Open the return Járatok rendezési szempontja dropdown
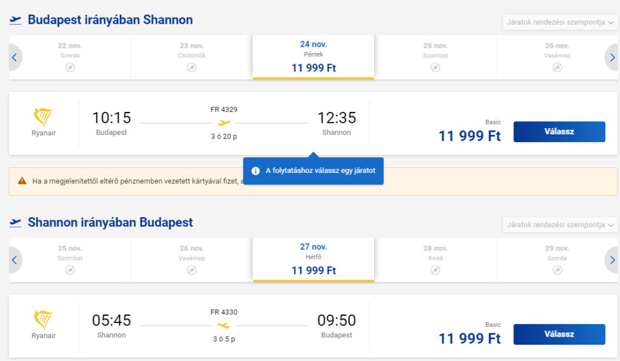This screenshot has width=620, height=361. (558, 225)
